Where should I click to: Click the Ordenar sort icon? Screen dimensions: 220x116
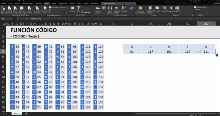(x=72, y=10)
